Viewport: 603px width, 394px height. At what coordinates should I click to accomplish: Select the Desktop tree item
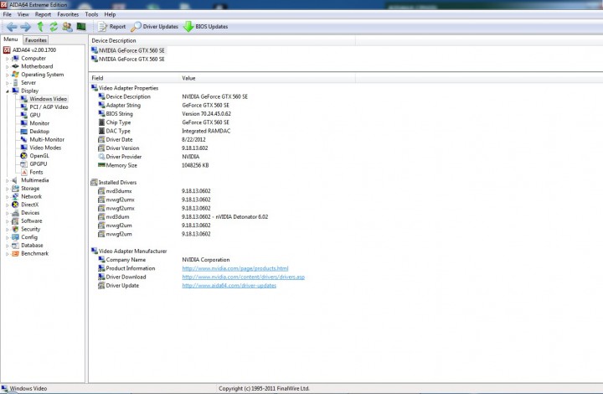click(x=39, y=132)
